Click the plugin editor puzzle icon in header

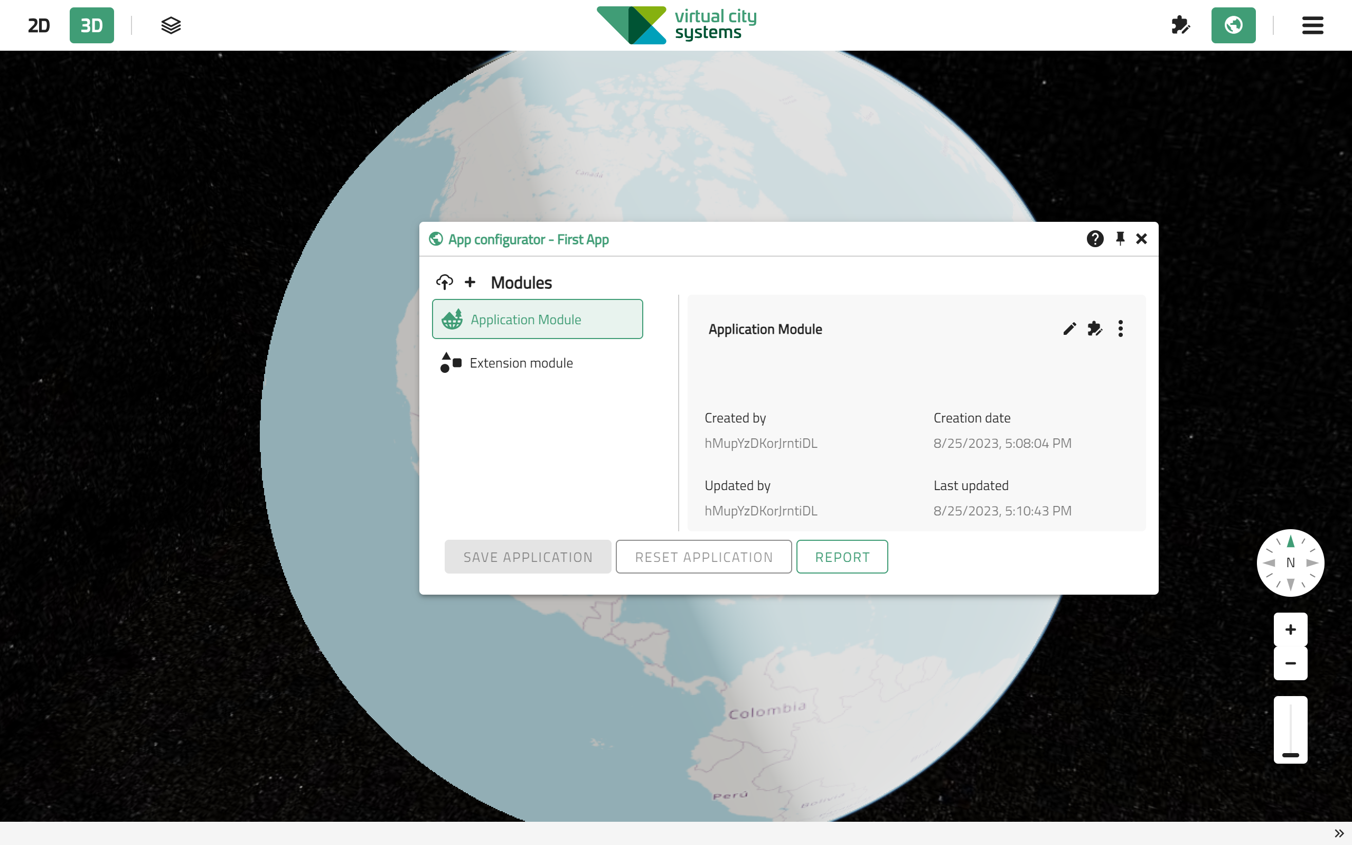coord(1180,25)
